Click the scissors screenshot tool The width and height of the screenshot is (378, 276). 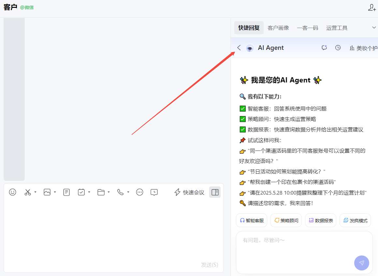pos(28,192)
